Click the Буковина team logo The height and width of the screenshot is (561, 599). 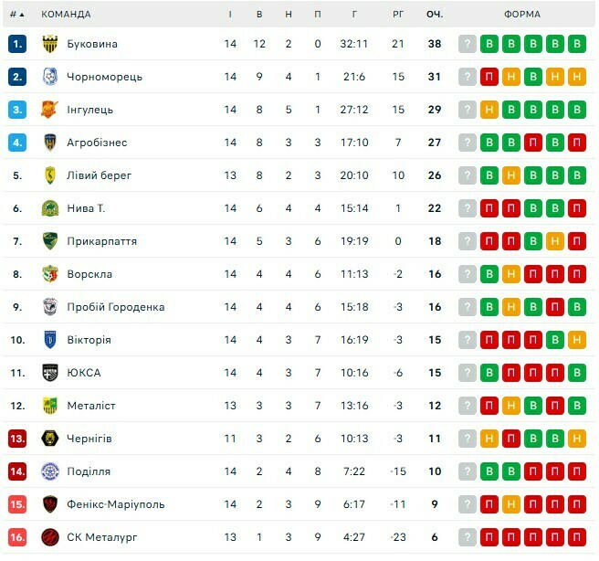[x=50, y=44]
